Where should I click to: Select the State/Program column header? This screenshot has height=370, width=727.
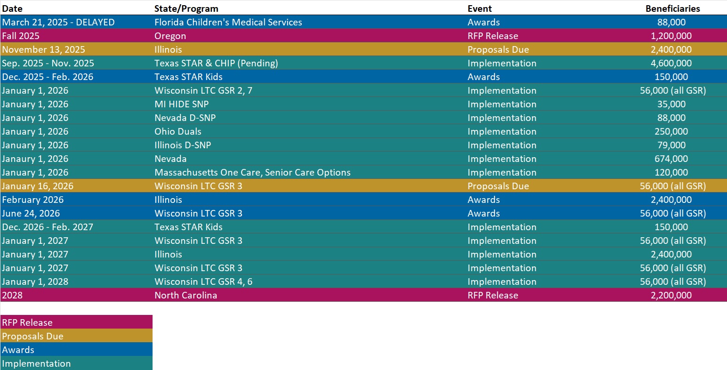pos(186,8)
